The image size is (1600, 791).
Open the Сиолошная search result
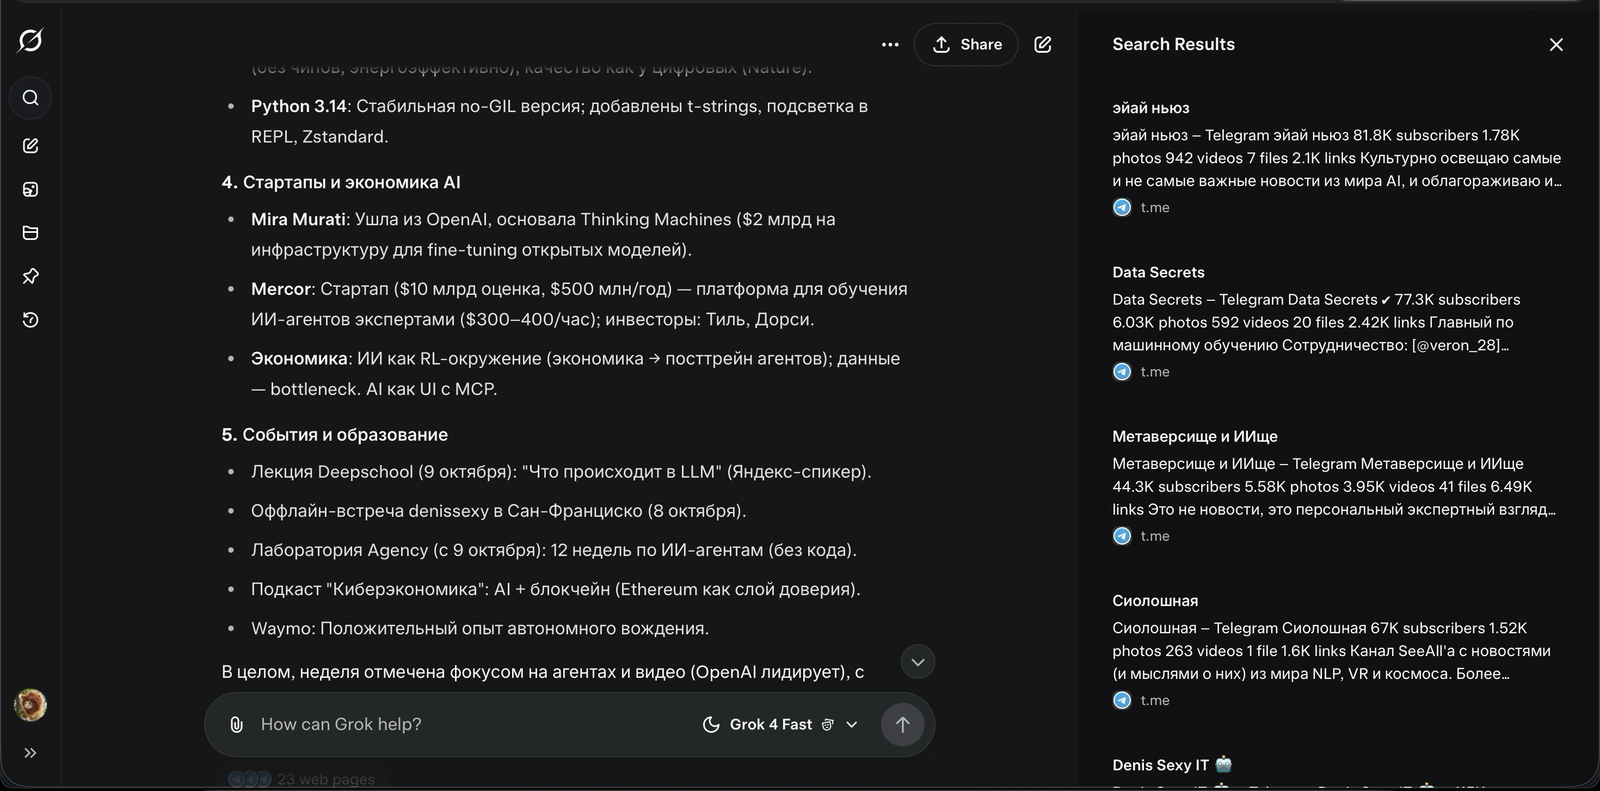coord(1155,601)
